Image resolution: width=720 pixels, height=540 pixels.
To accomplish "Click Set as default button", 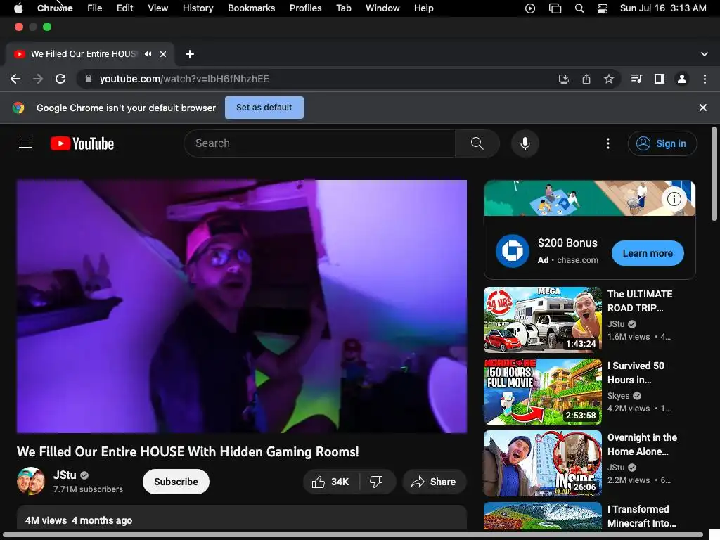I will (264, 108).
